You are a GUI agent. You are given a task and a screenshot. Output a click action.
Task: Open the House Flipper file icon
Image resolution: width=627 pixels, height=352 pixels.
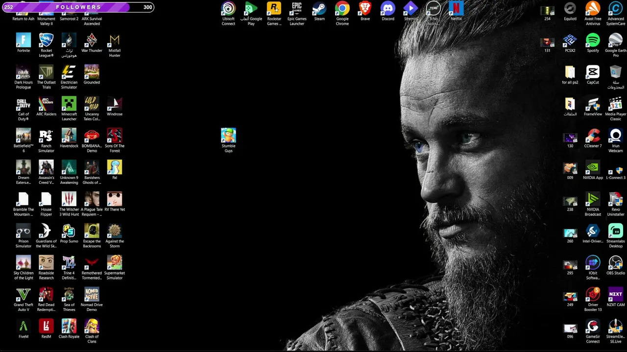pyautogui.click(x=46, y=199)
